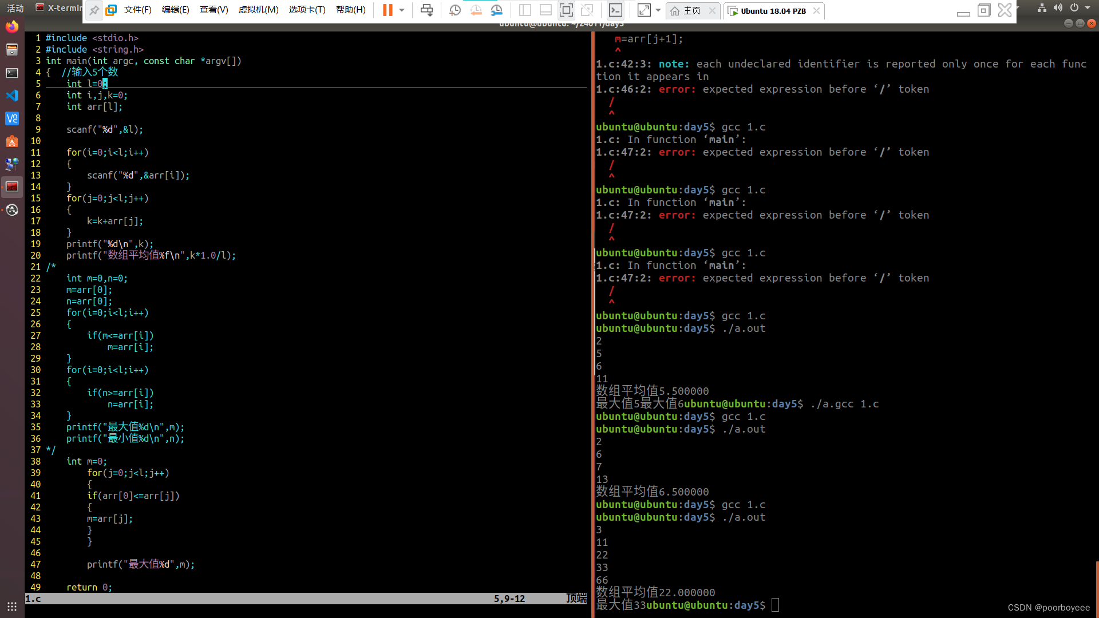Open the 文件(F) menu
1099x618 pixels.
137,10
